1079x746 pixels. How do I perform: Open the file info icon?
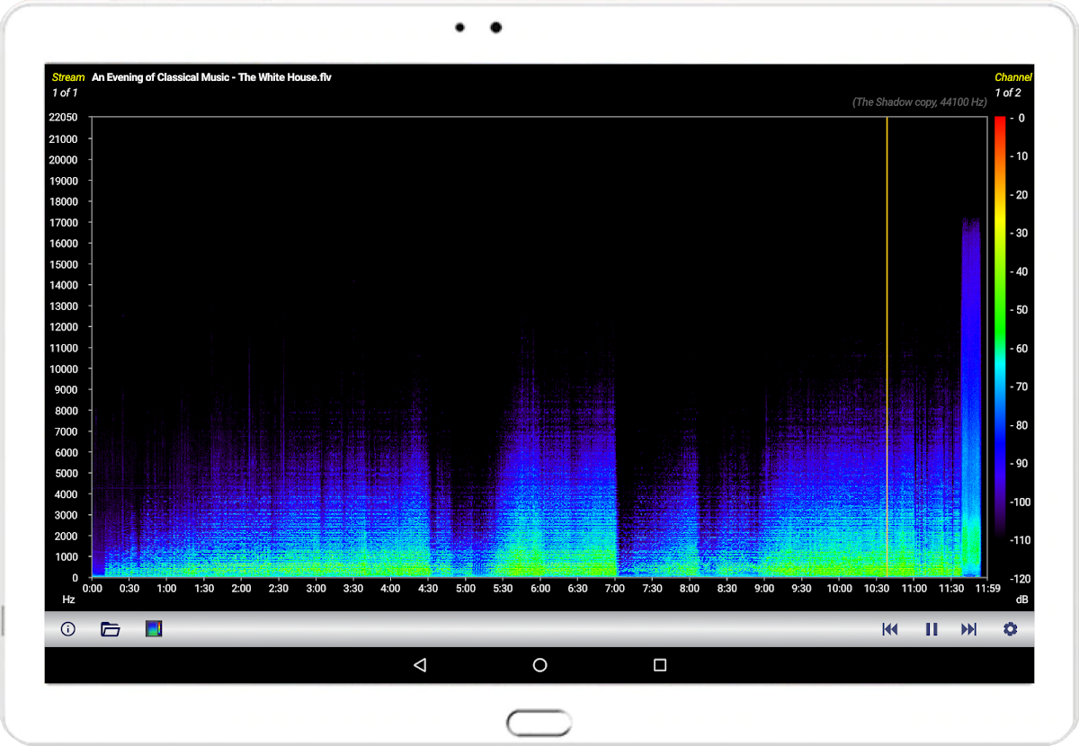coord(67,629)
